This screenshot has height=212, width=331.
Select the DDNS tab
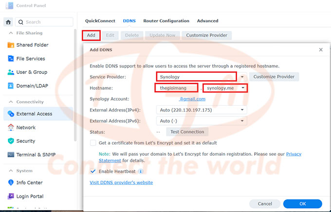(x=129, y=21)
